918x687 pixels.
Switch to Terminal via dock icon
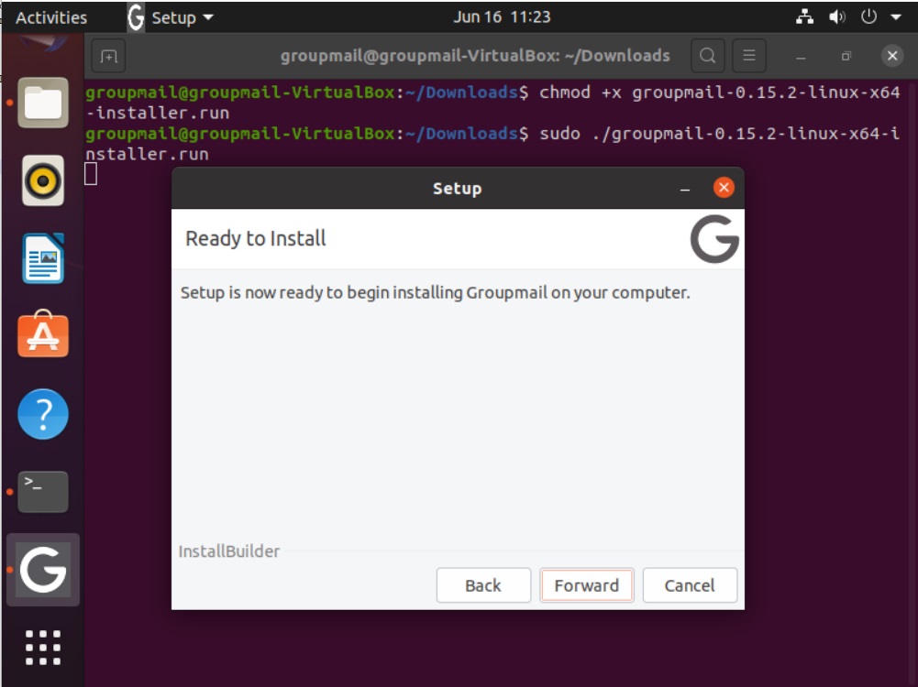43,492
